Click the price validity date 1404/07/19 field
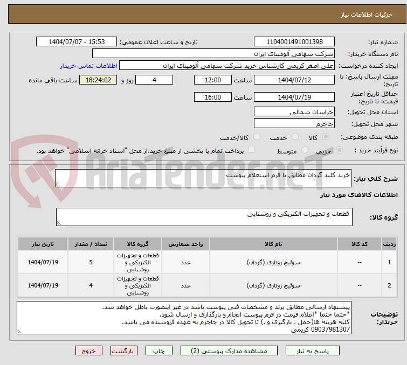 tap(294, 97)
